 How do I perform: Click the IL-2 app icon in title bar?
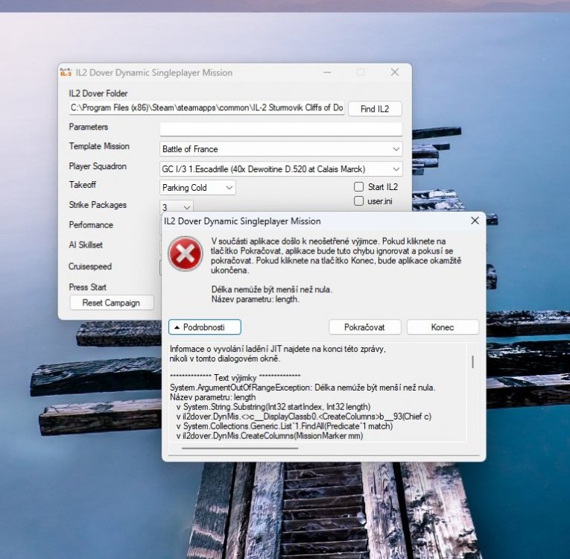pyautogui.click(x=66, y=72)
